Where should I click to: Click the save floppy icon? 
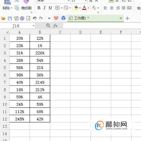pyautogui.click(x=10, y=18)
